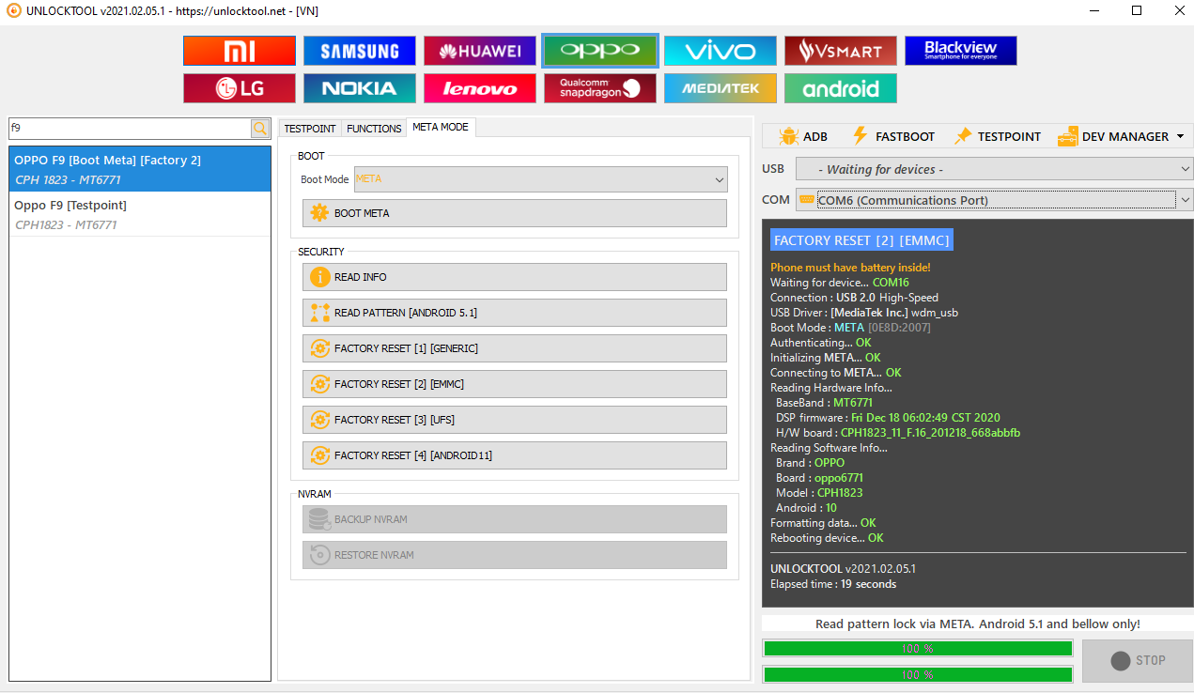Click the FACTORY RESET [2] [EMMC] log header
Image resolution: width=1194 pixels, height=693 pixels.
click(x=861, y=240)
